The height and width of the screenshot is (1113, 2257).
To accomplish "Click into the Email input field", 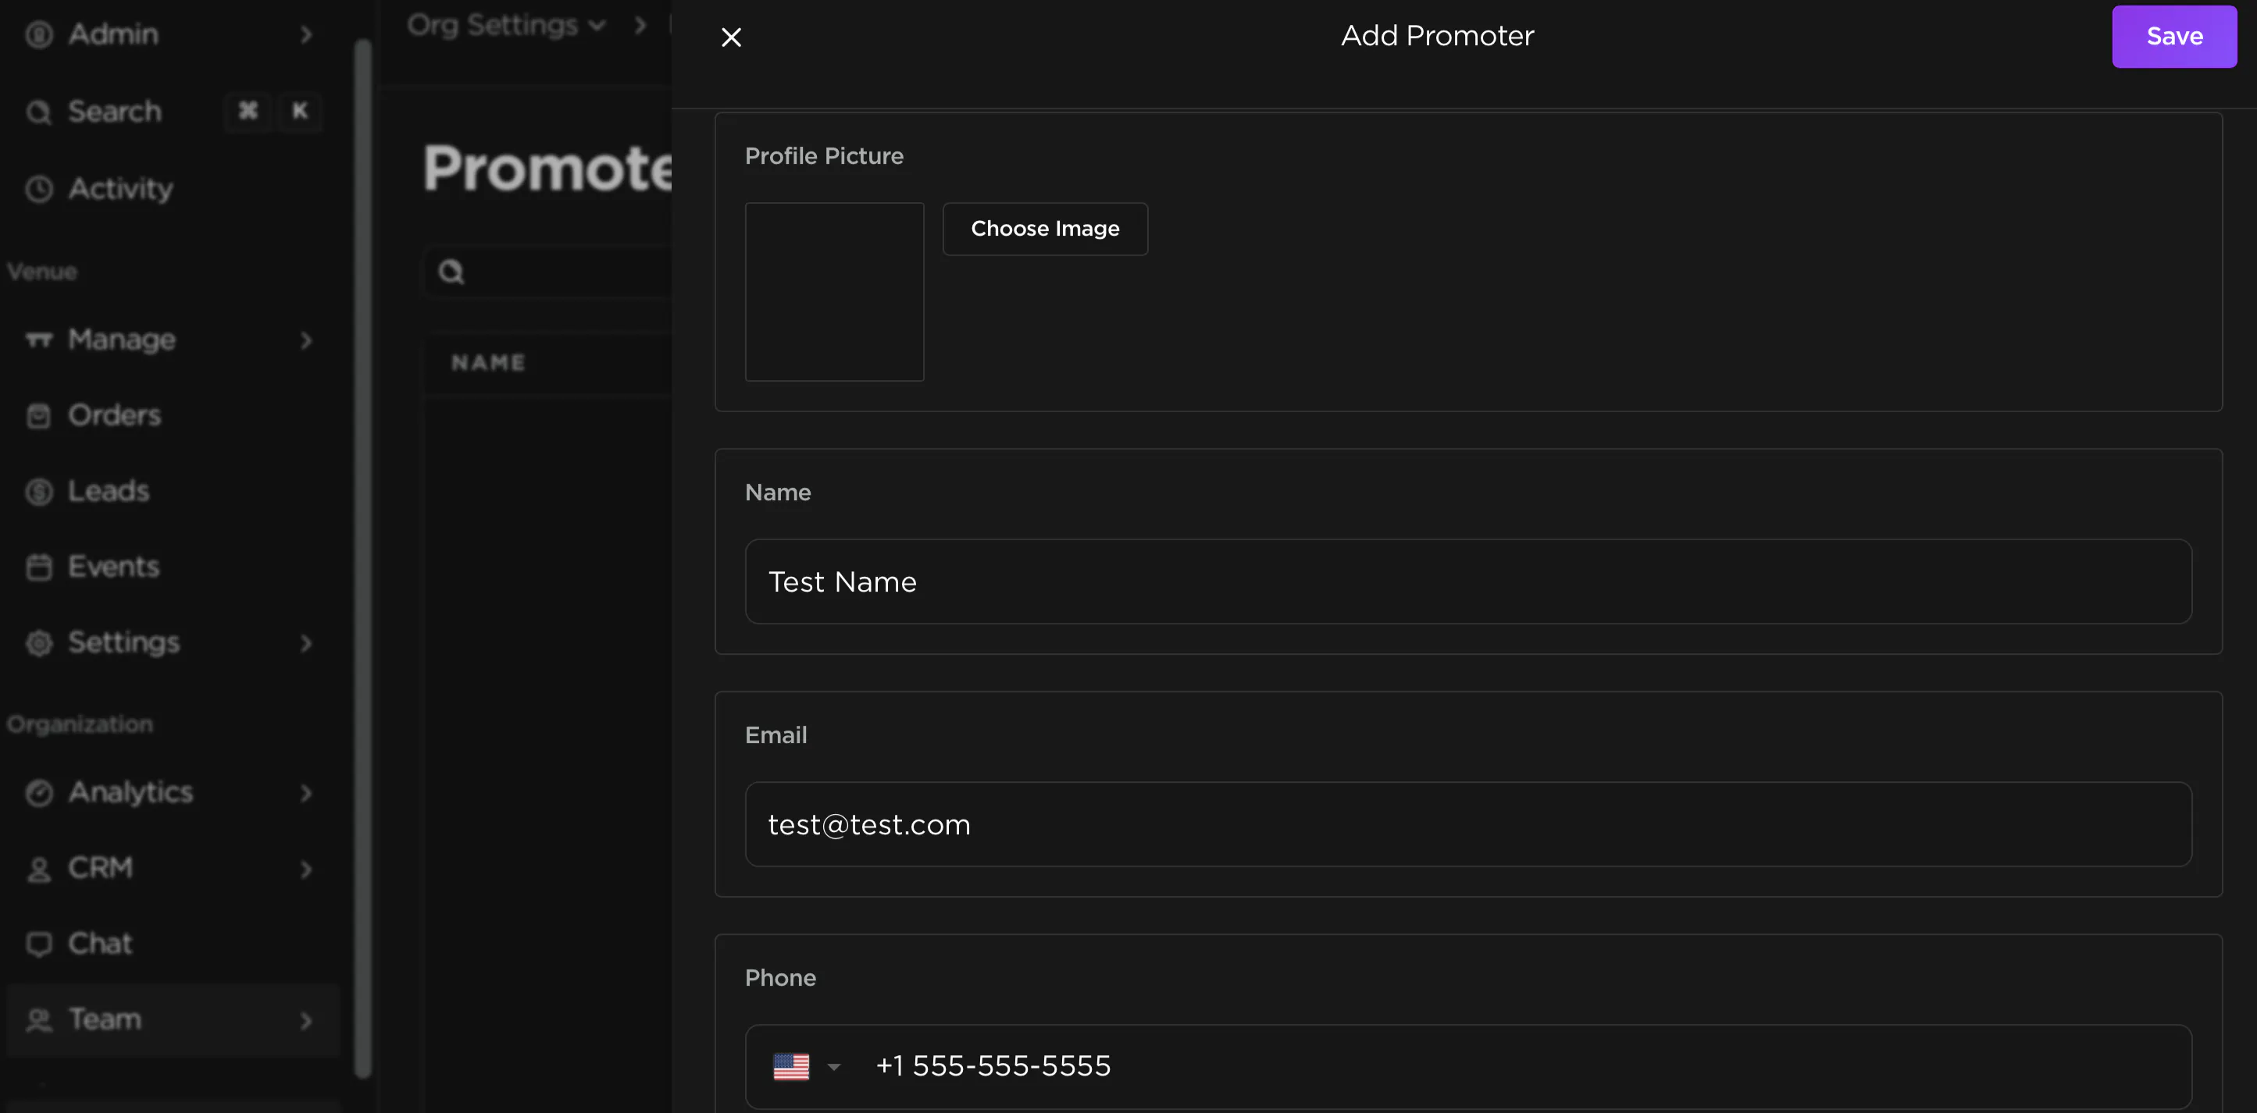I will click(1467, 825).
